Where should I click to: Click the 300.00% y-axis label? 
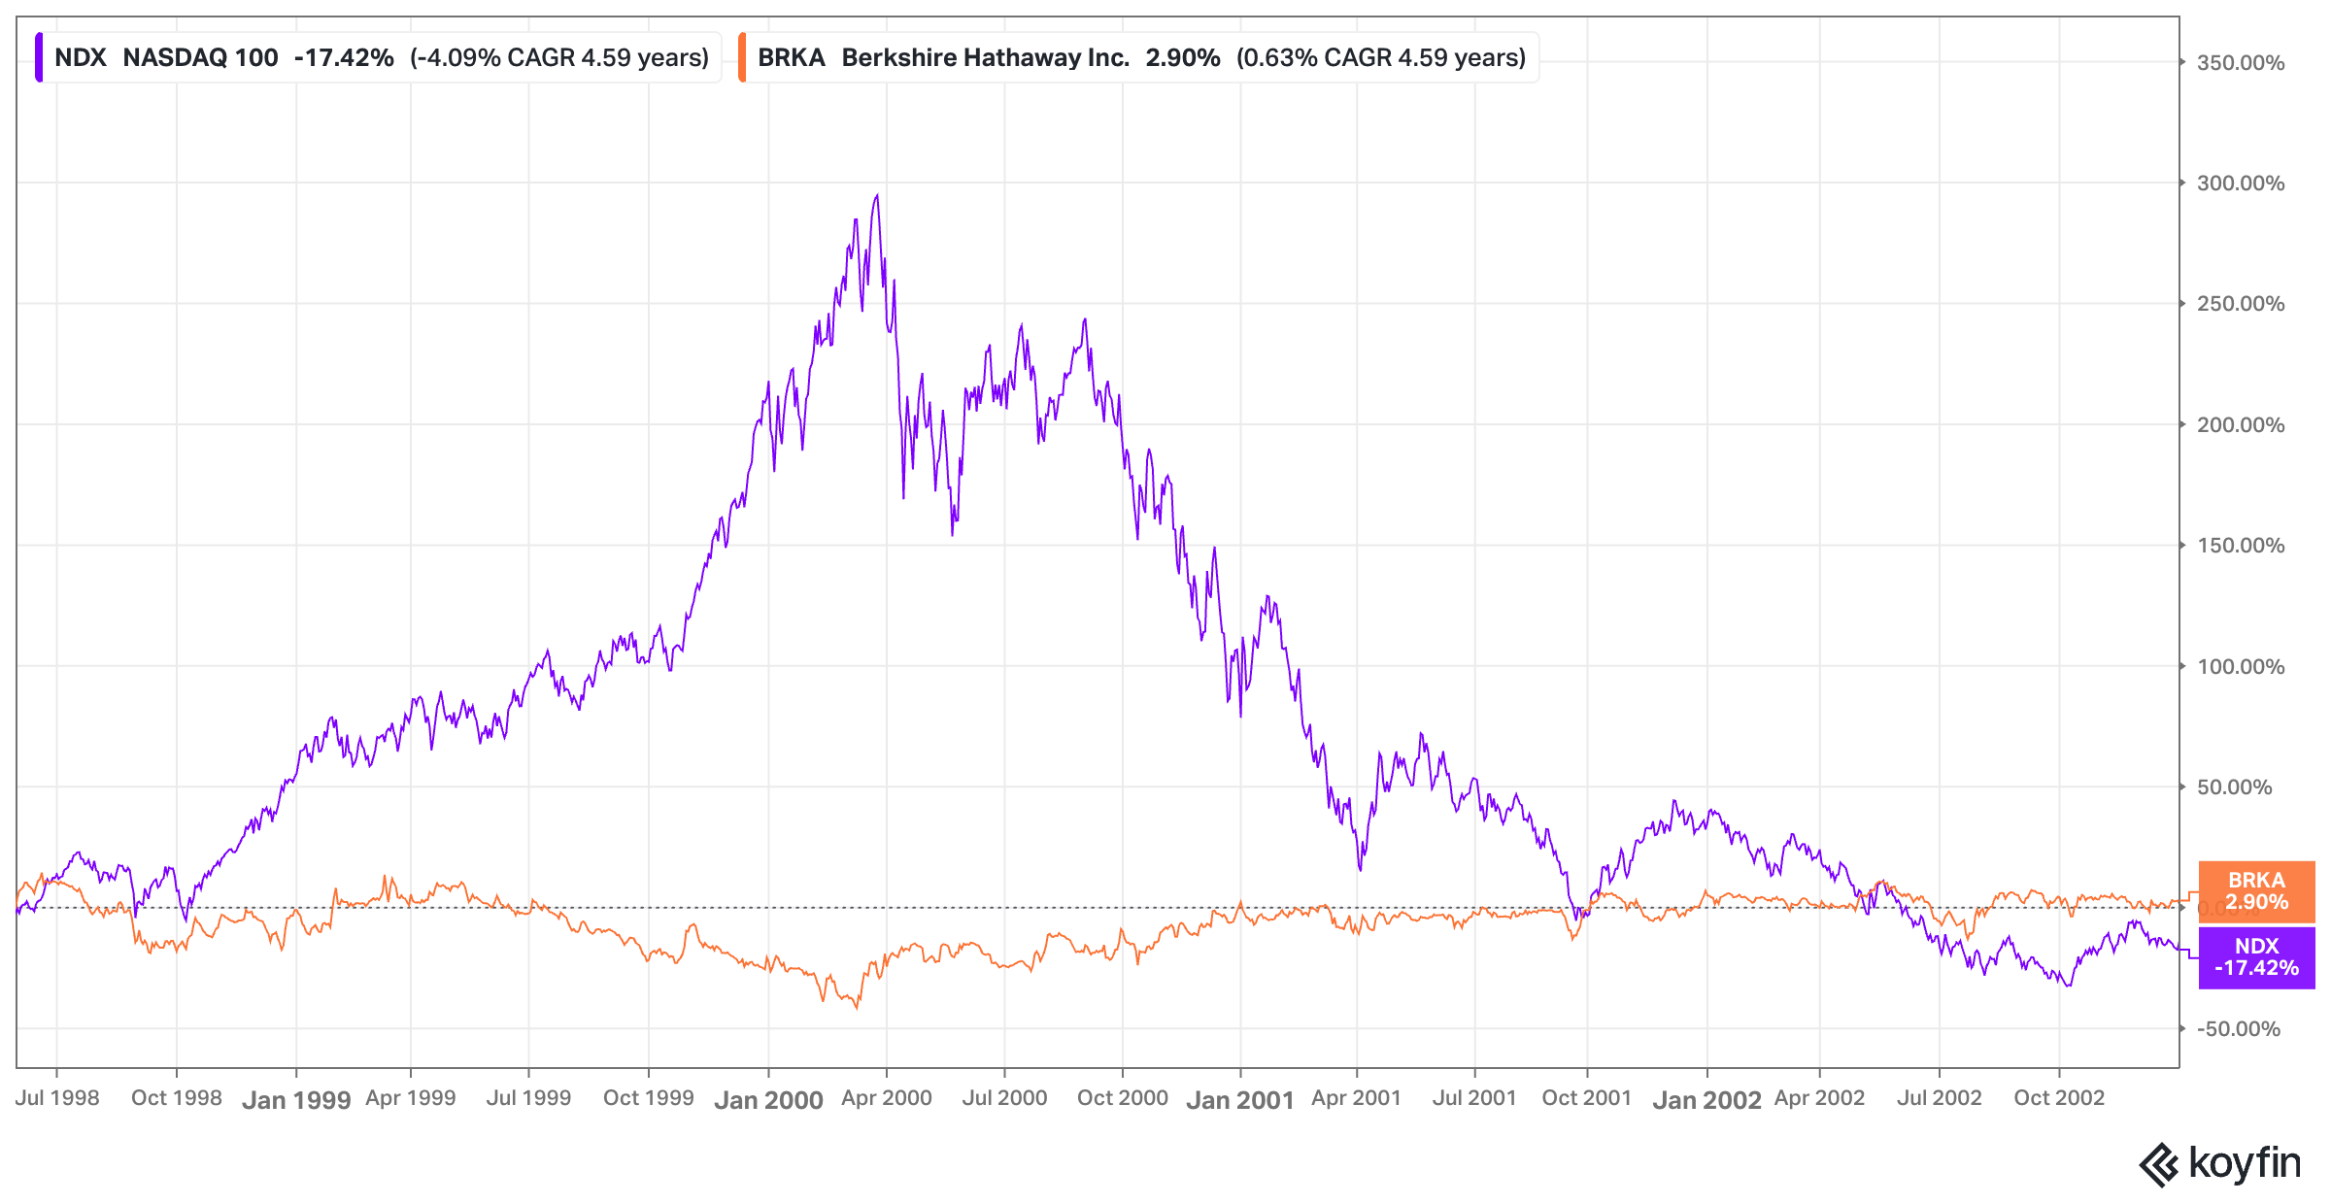pyautogui.click(x=2240, y=184)
